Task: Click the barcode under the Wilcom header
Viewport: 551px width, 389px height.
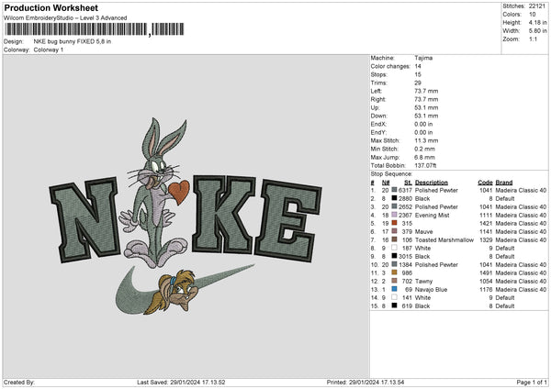Action: coord(95,29)
